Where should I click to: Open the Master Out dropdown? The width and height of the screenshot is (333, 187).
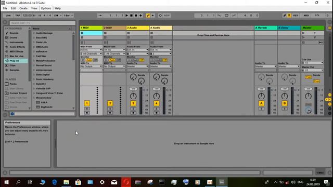click(x=313, y=70)
